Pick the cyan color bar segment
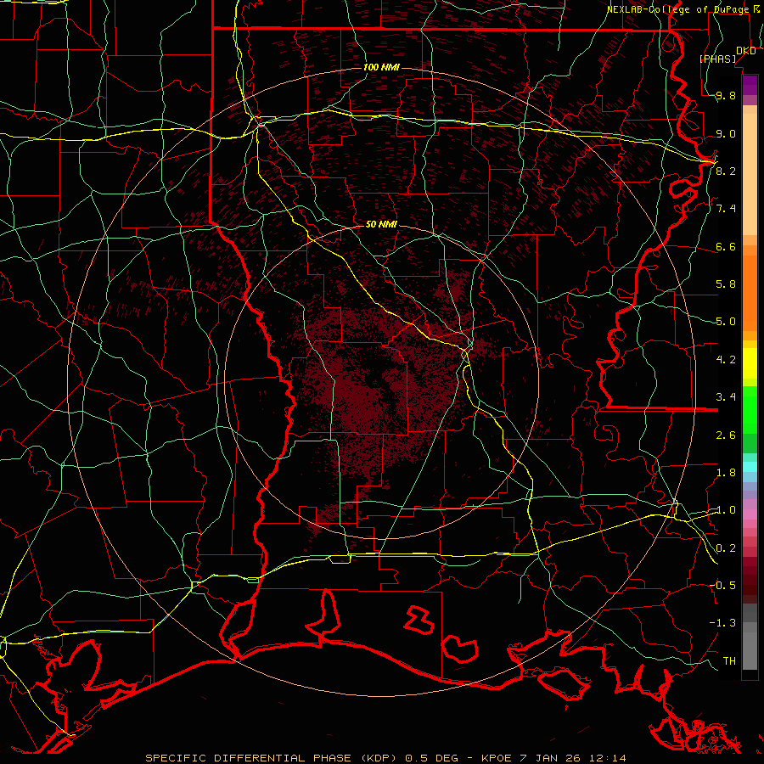 pos(750,467)
